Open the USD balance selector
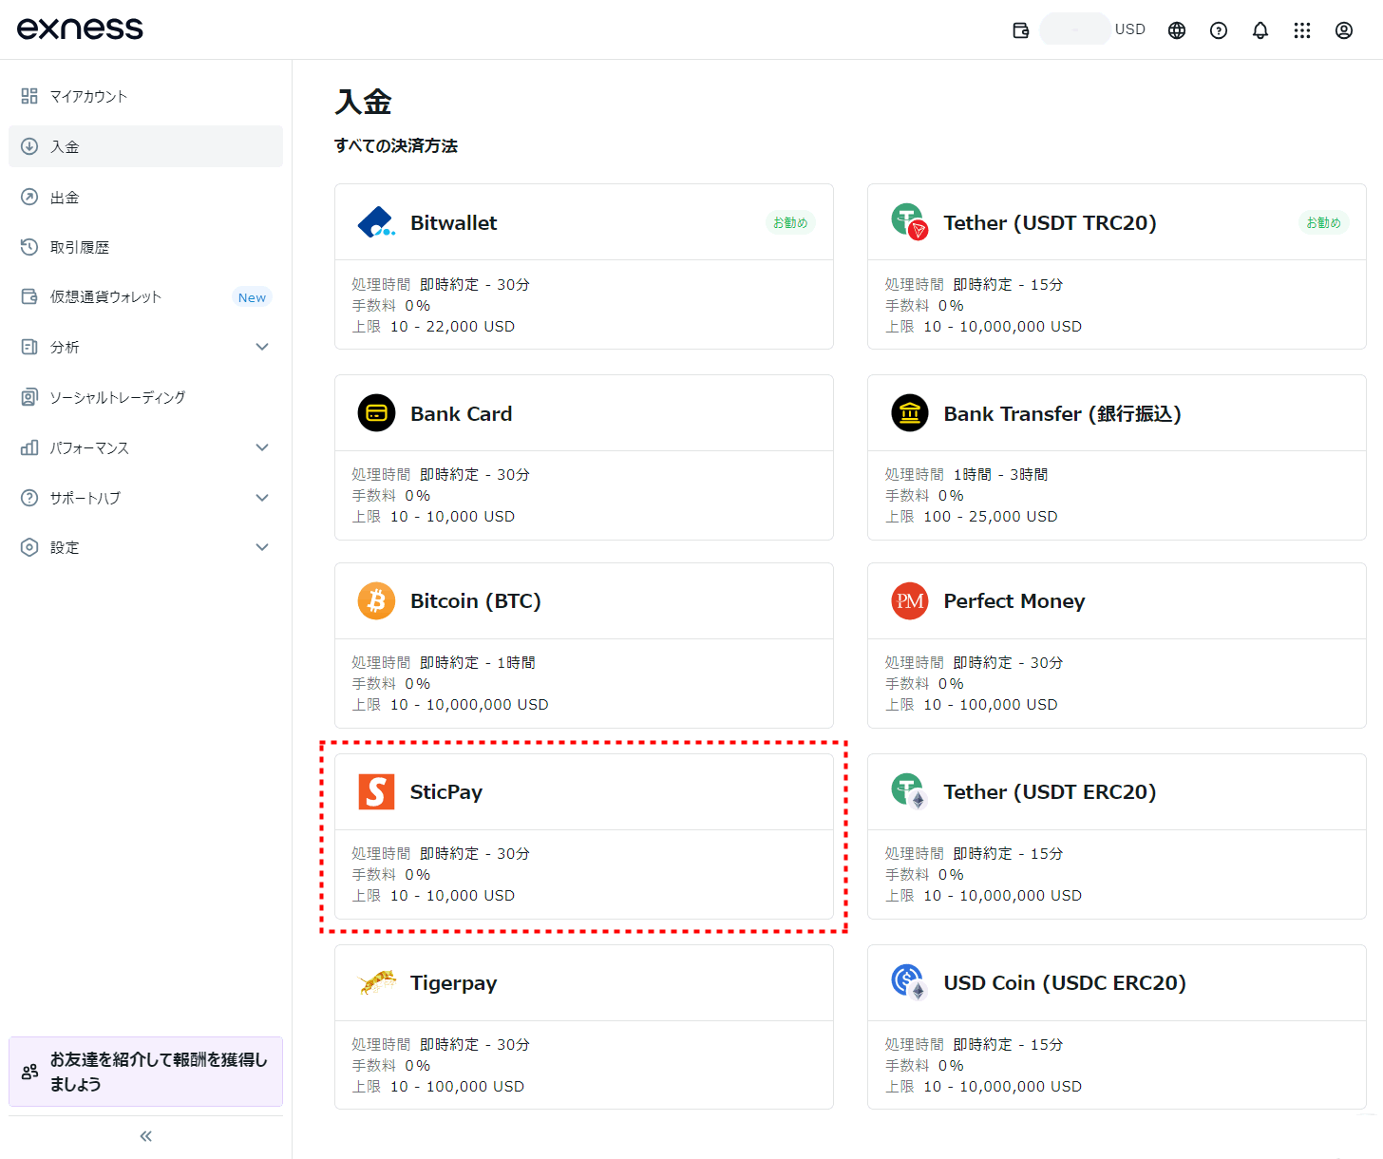The width and height of the screenshot is (1383, 1159). click(1093, 29)
